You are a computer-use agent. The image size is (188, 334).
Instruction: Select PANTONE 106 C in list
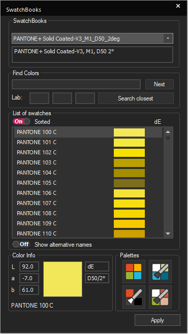coord(88,193)
